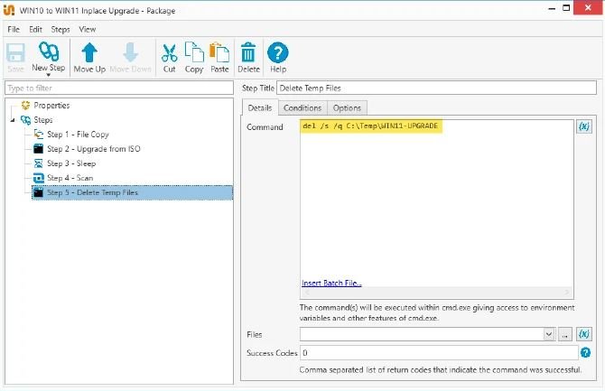Switch to the Conditions tab
This screenshot has width=605, height=391.
(302, 108)
